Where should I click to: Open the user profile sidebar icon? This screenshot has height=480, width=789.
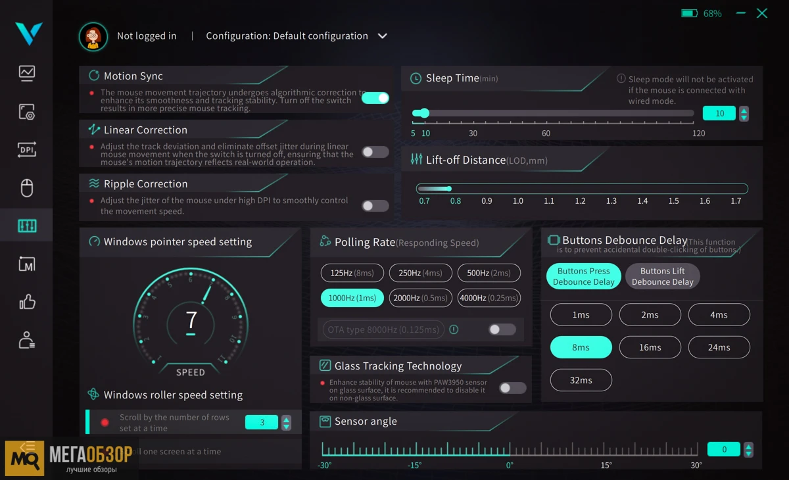pyautogui.click(x=27, y=340)
